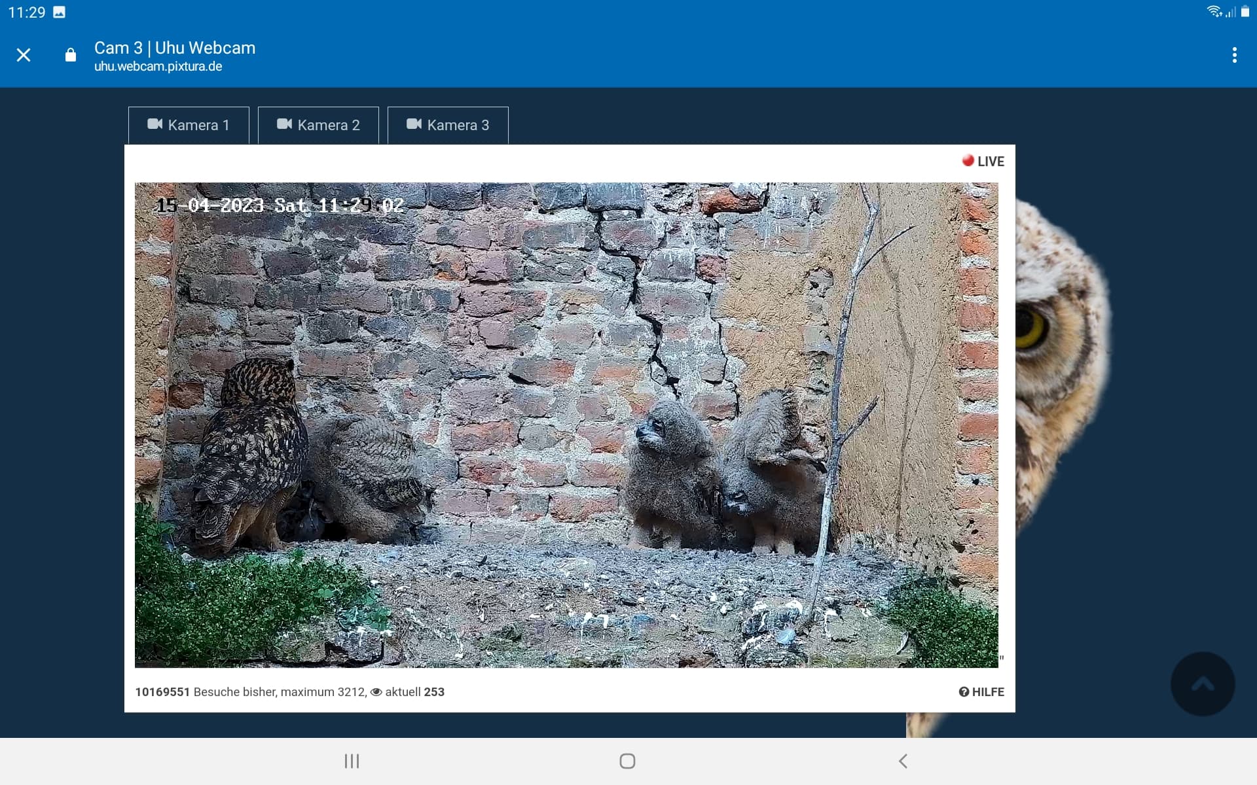Switch to Kamera 3 tab
Screen dimensions: 1257x785
point(448,125)
